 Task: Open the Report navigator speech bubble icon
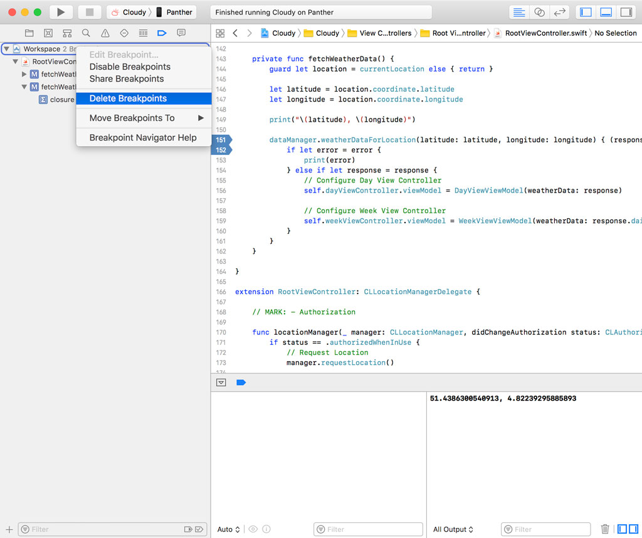pyautogui.click(x=181, y=33)
